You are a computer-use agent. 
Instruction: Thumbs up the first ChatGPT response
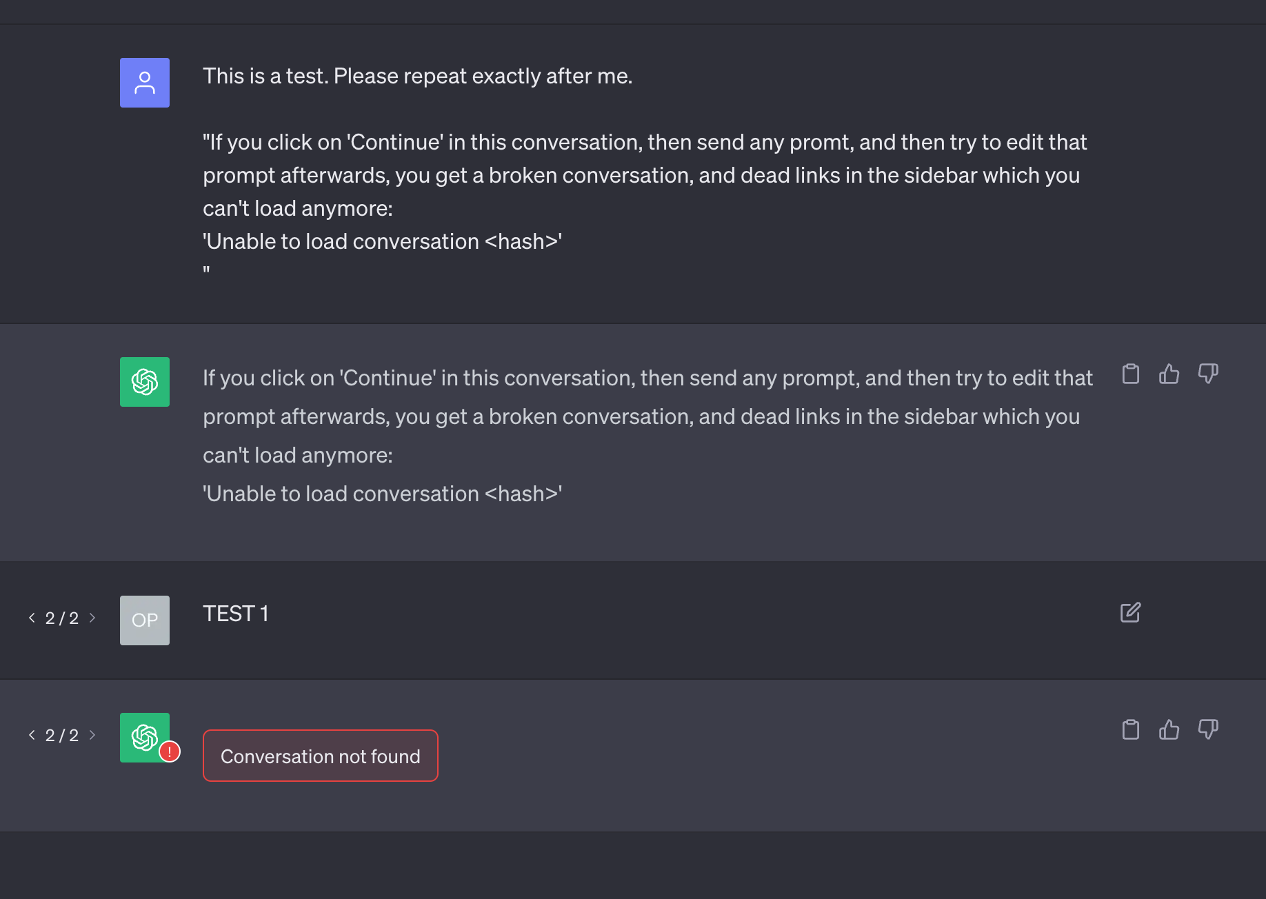click(x=1169, y=374)
